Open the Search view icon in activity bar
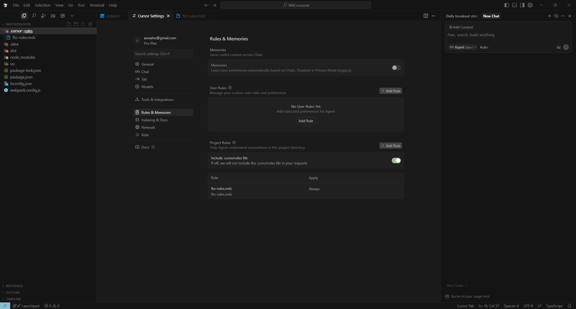 click(34, 16)
